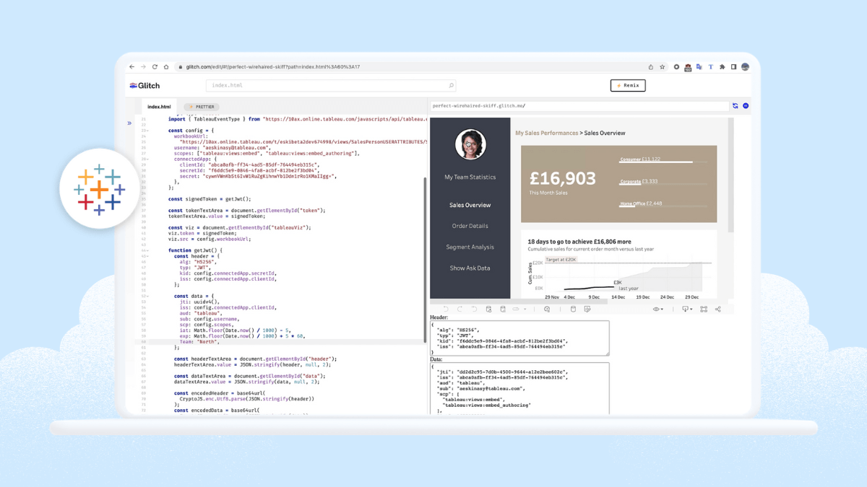Expand the sidebar with double chevron
The image size is (867, 487).
click(129, 123)
